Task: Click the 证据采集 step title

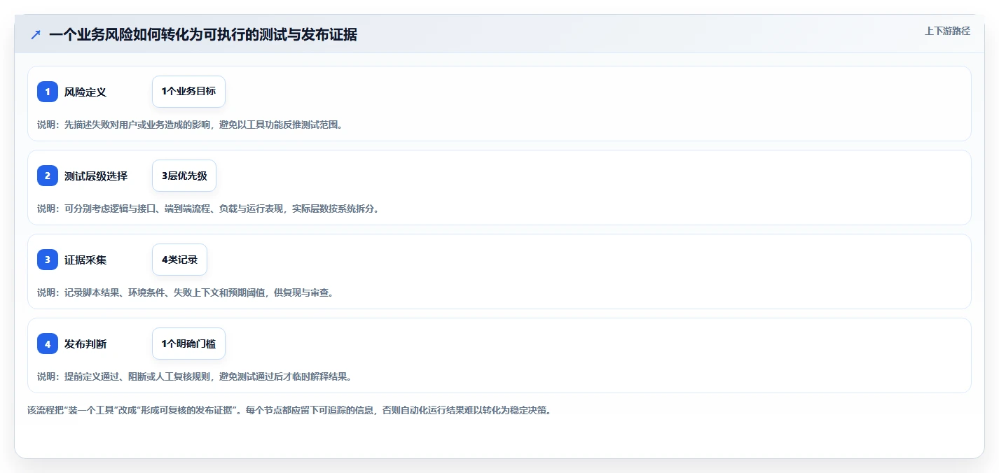Action: click(x=85, y=260)
